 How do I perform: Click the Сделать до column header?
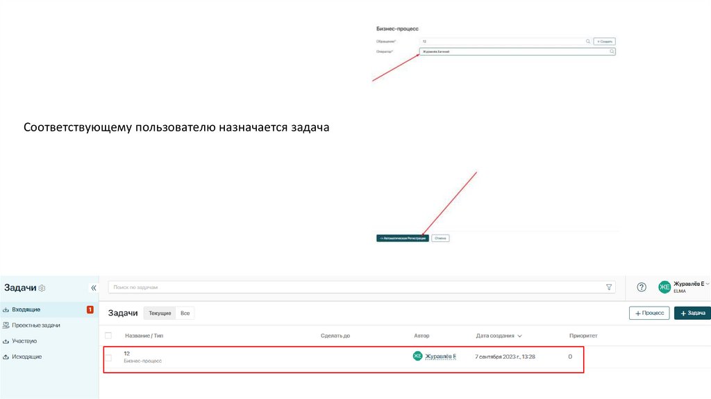pos(335,336)
